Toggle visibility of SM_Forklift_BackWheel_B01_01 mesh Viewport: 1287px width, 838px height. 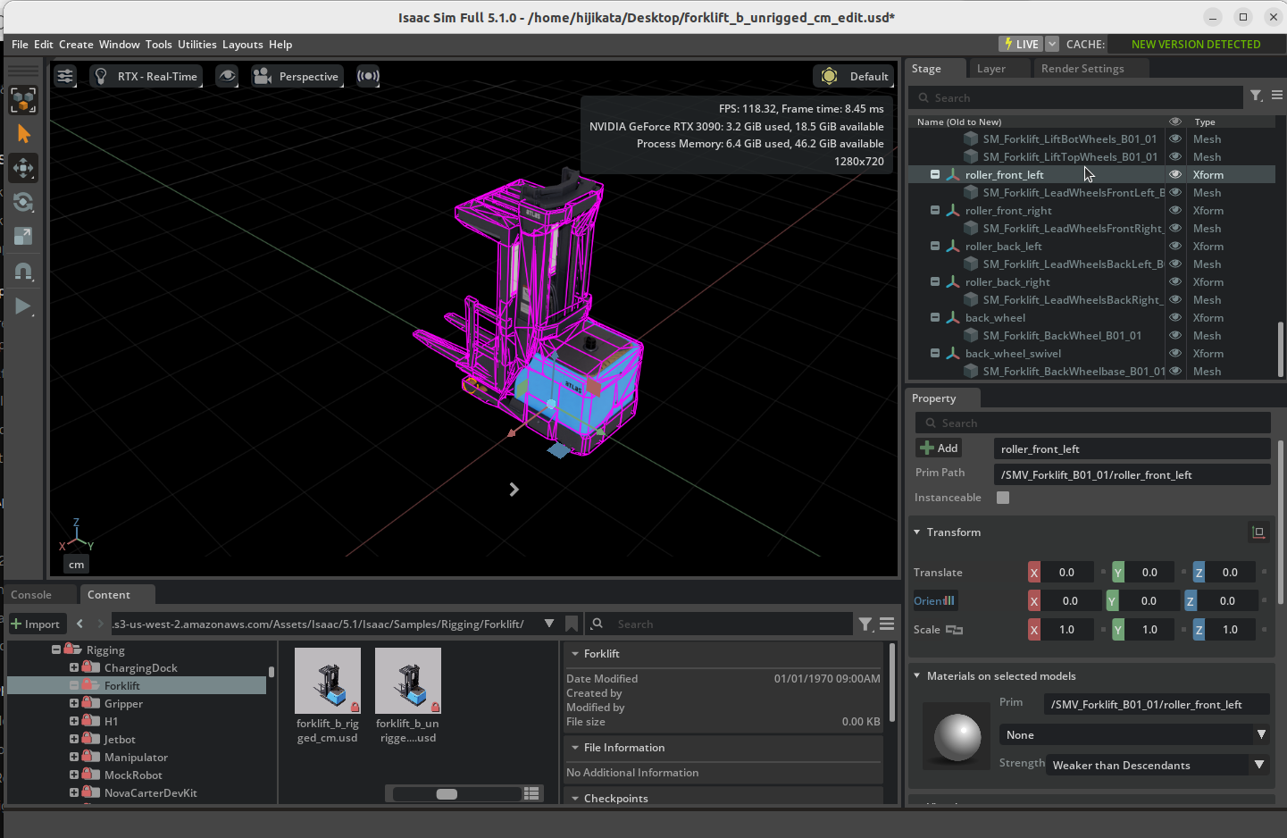[1175, 336]
